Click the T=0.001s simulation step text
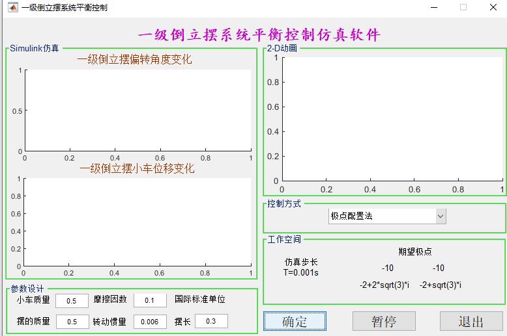This screenshot has width=507, height=336. click(x=301, y=273)
